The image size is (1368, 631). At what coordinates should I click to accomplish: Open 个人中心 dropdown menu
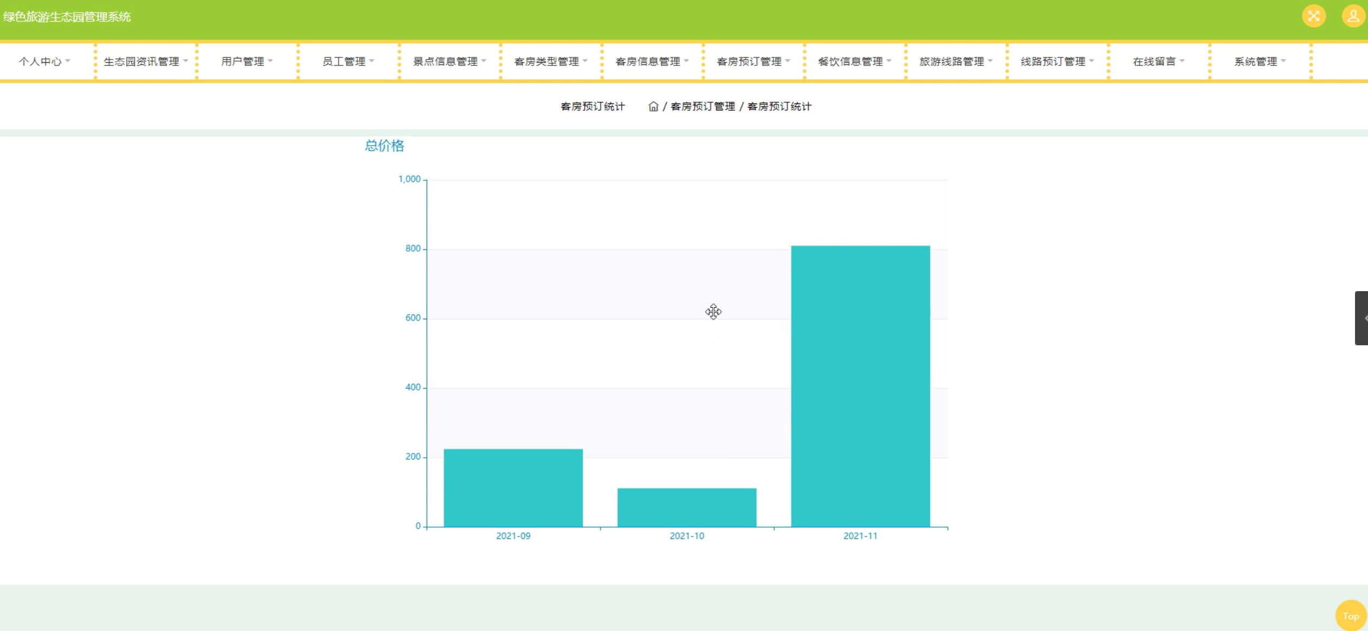(x=44, y=62)
